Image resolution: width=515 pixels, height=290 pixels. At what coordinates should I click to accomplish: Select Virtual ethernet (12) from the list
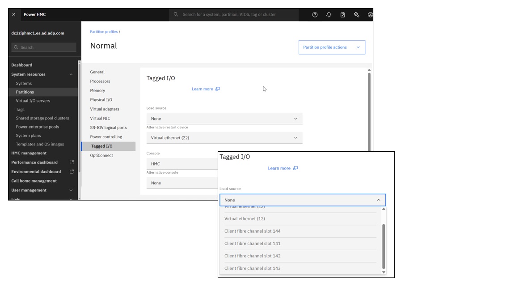245,219
